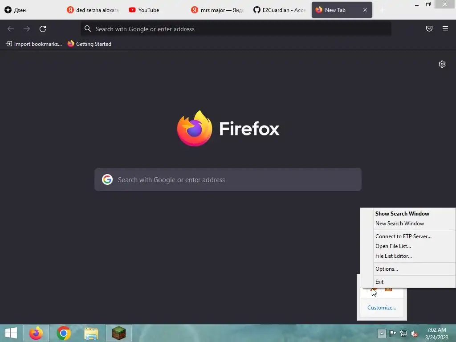Switch to the mrs major Яндекс tab
This screenshot has width=456, height=342.
217,10
